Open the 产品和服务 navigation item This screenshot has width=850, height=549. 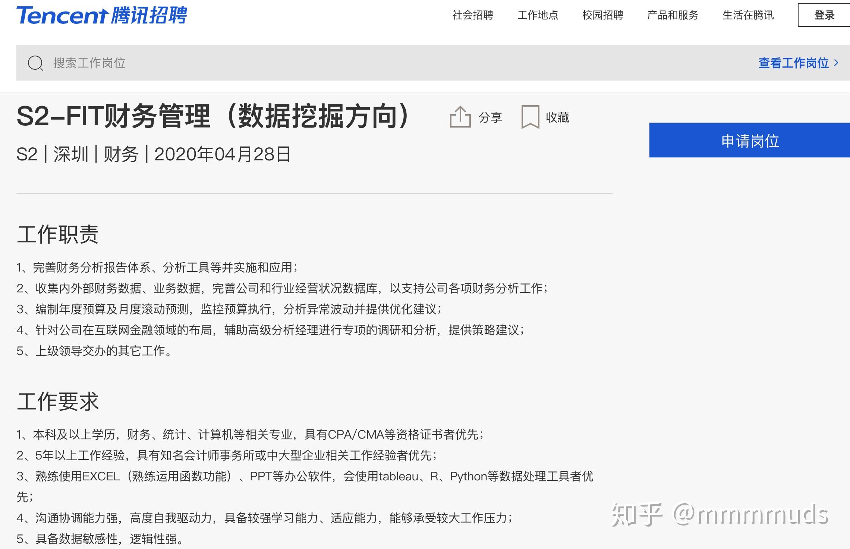(673, 15)
